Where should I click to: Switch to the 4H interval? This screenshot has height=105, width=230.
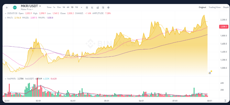point(68,7)
